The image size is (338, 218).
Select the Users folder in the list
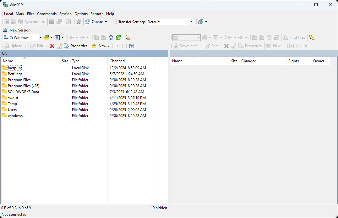[x=12, y=110]
